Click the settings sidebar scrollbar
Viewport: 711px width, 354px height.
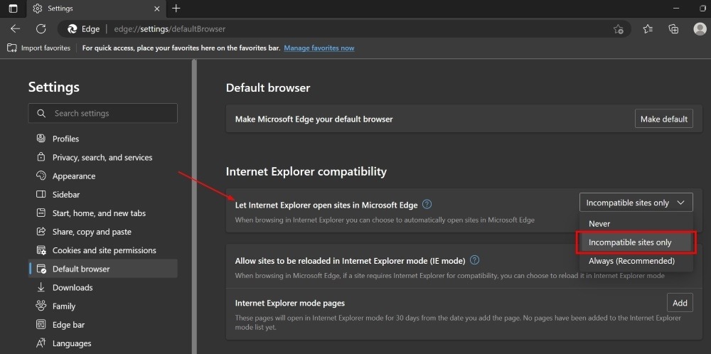coord(195,206)
